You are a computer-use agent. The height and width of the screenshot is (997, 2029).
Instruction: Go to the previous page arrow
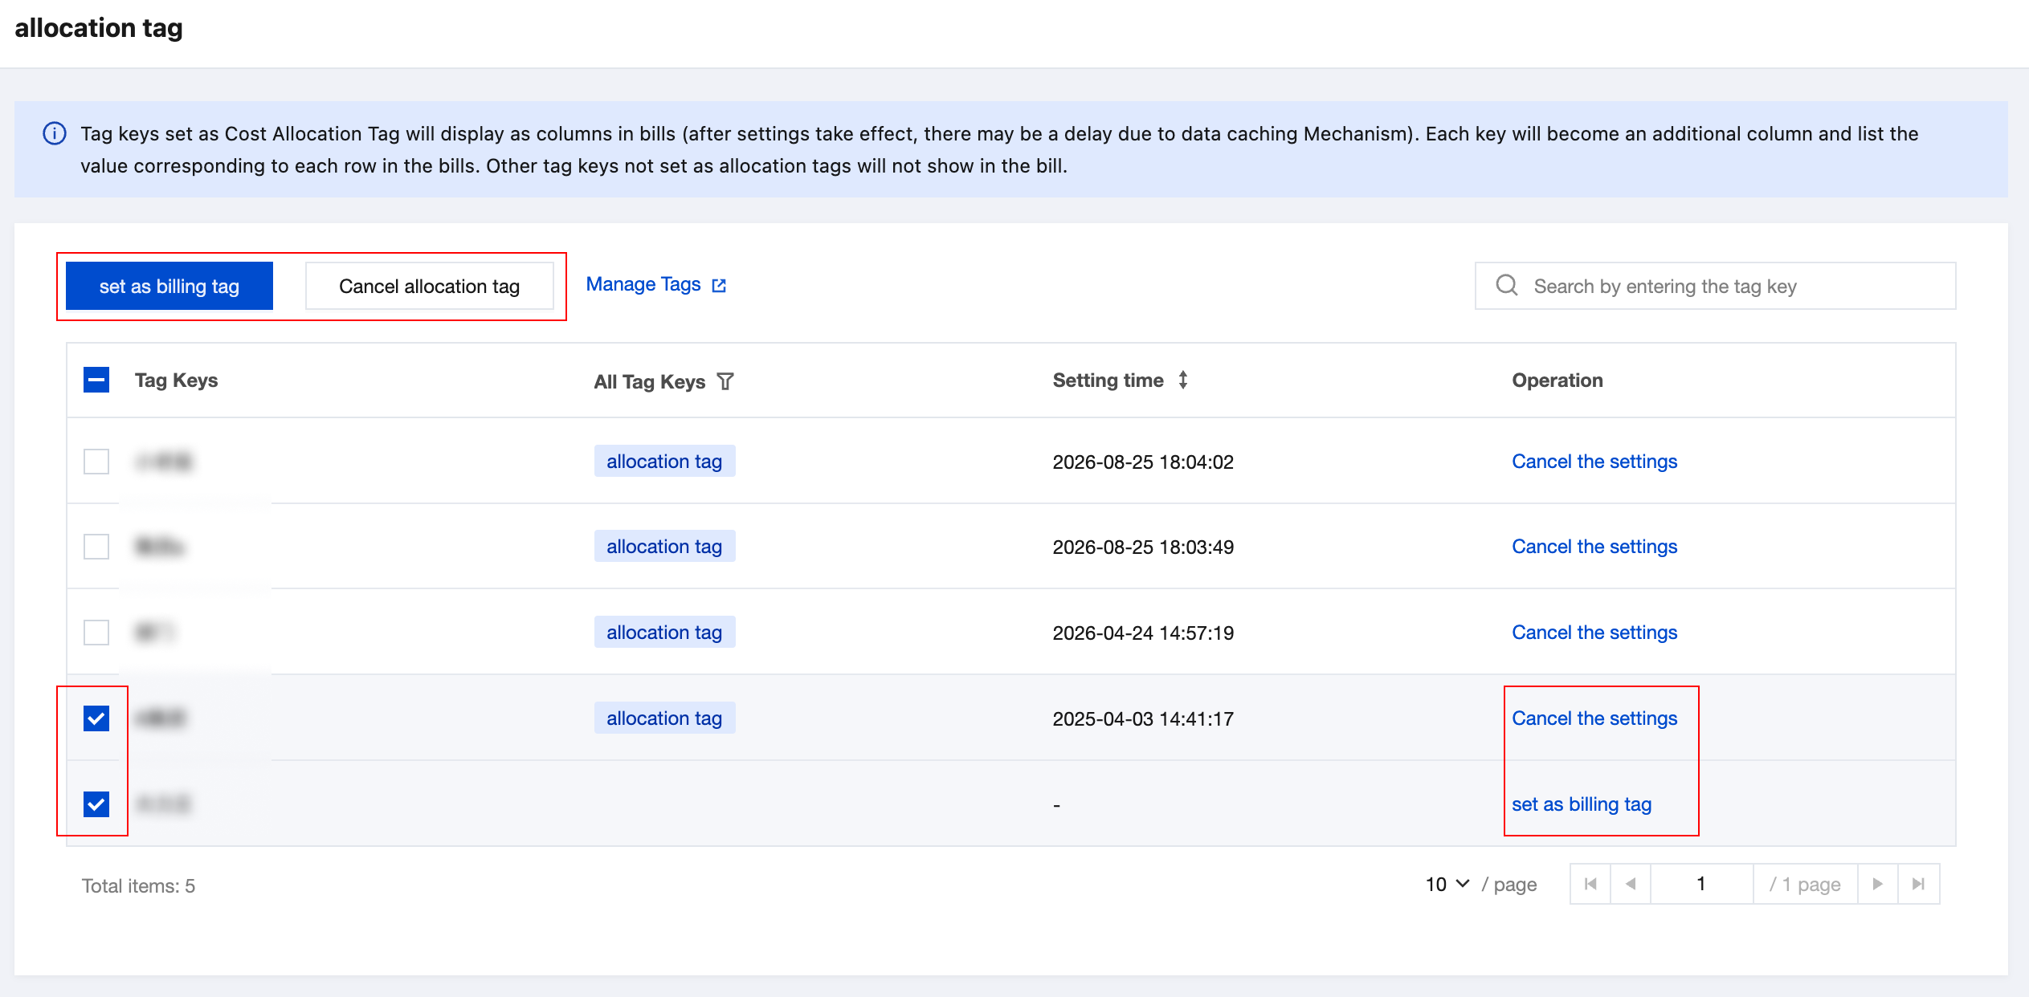[1631, 884]
